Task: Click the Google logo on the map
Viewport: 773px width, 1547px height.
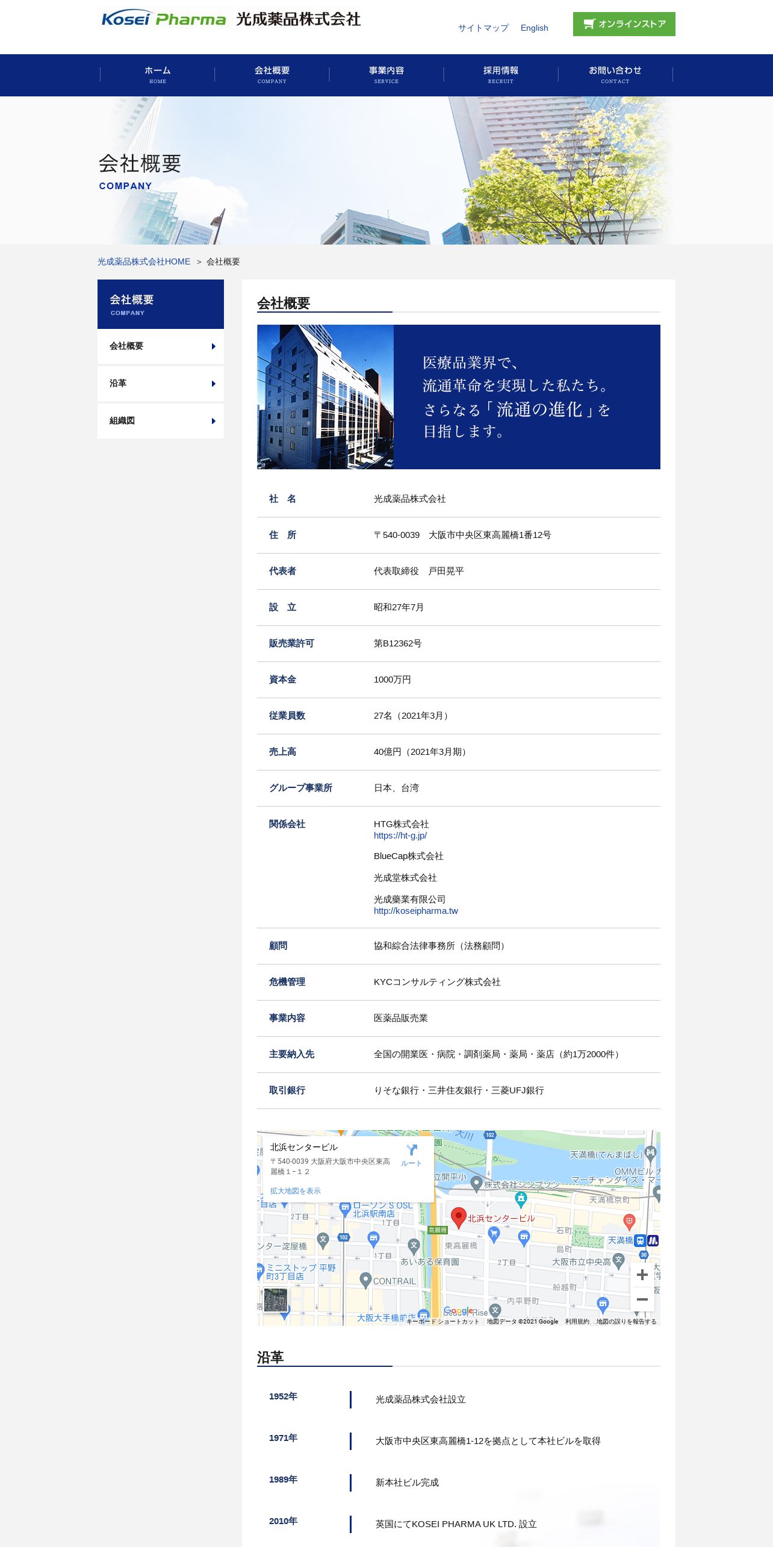Action: 458,1311
